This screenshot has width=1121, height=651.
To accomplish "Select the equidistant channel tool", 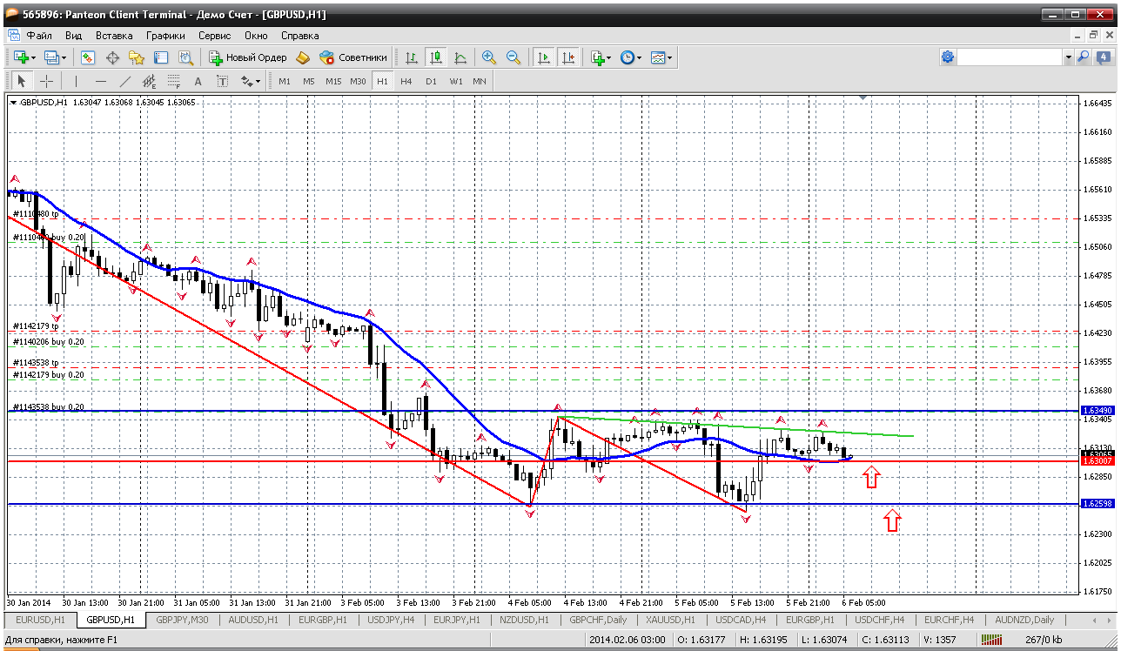I will pyautogui.click(x=149, y=81).
